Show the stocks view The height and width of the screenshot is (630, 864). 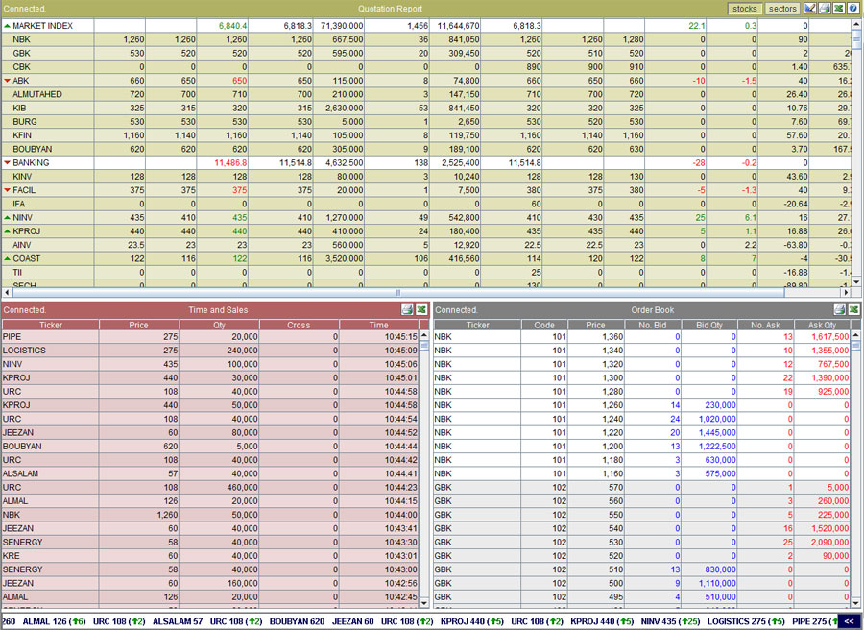(744, 9)
